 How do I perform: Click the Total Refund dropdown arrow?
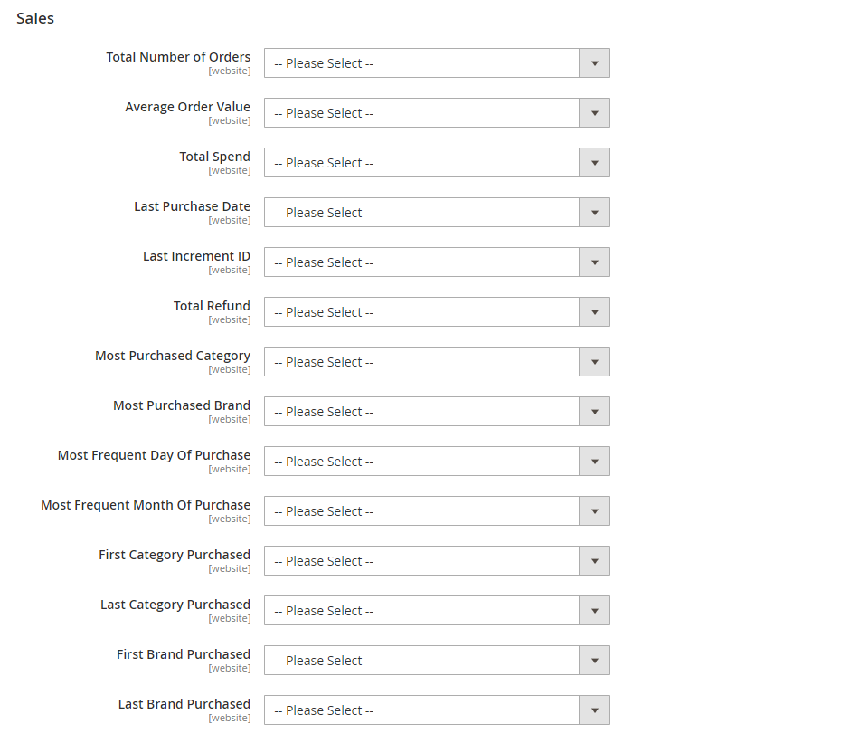(594, 312)
